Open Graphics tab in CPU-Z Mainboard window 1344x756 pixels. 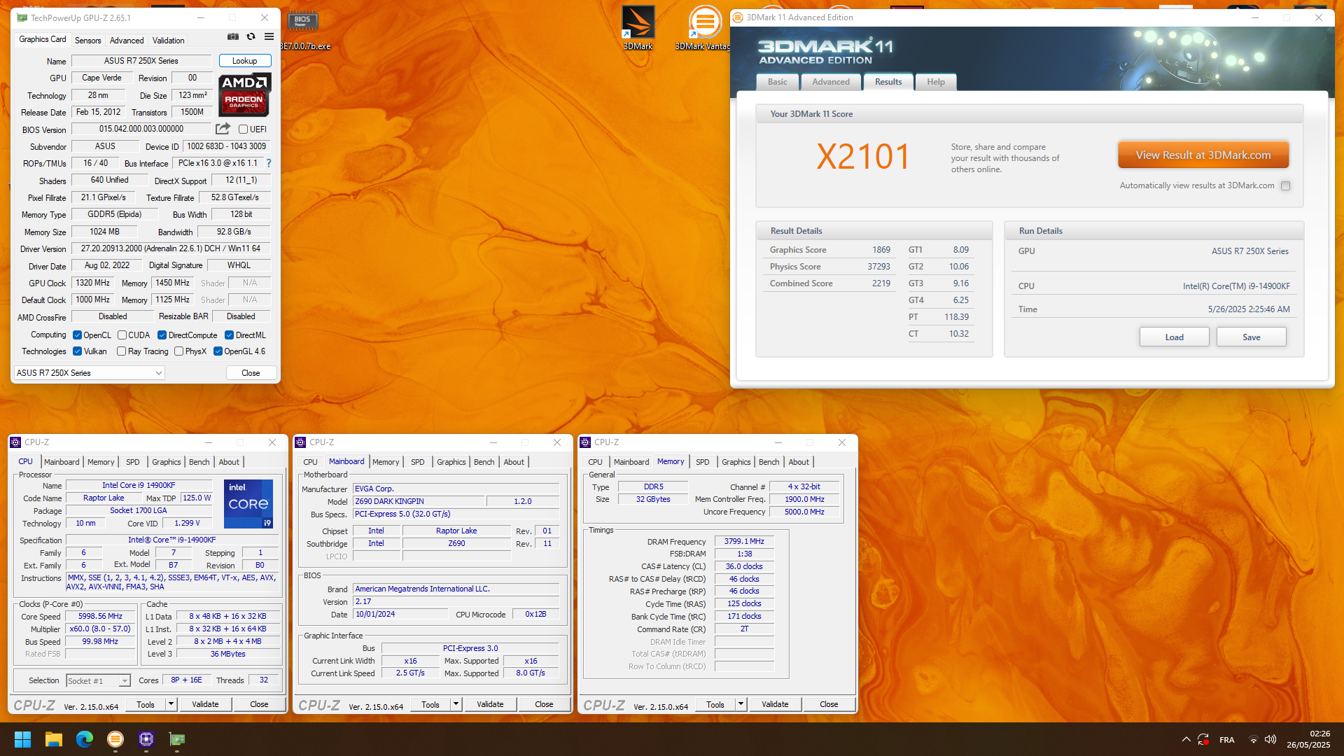click(451, 462)
